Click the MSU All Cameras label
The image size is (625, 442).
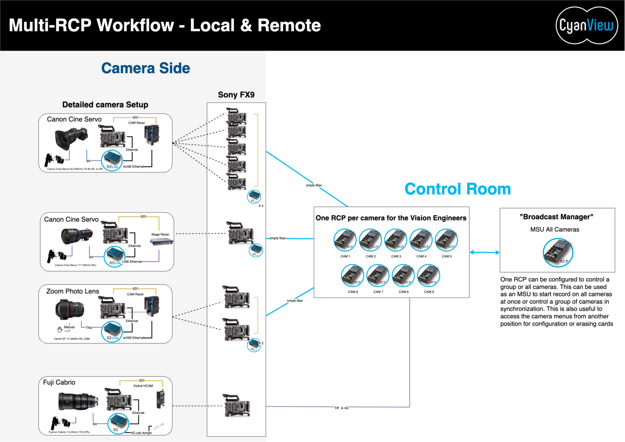coord(554,229)
